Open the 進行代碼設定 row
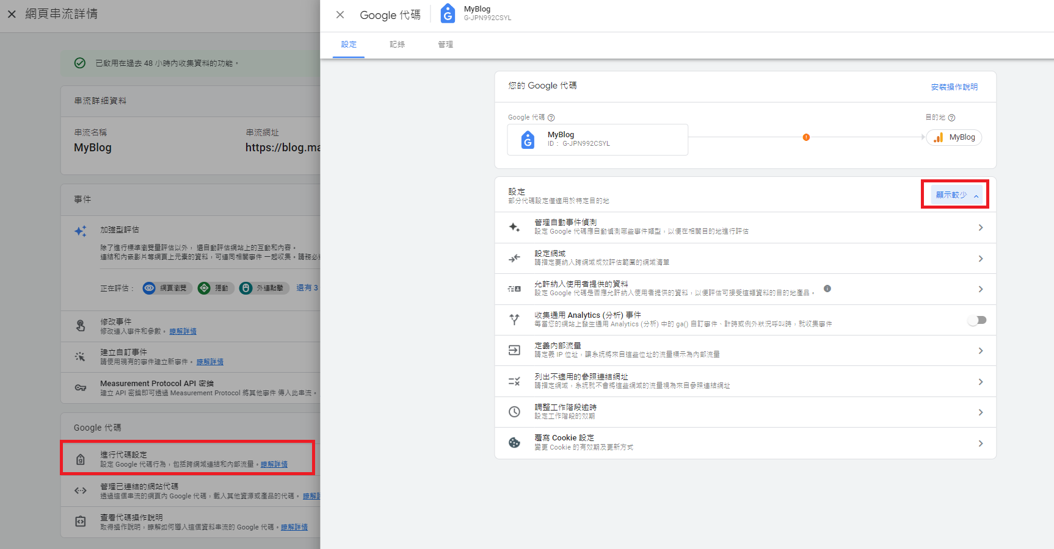Screen dimensions: 1054x549 [x=187, y=459]
